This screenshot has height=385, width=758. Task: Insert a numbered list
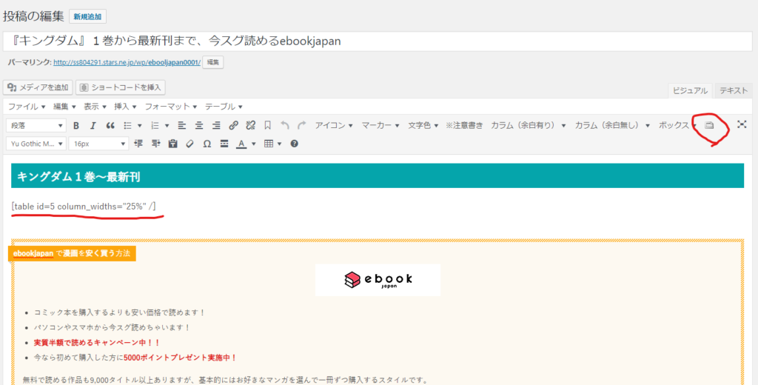click(x=155, y=126)
